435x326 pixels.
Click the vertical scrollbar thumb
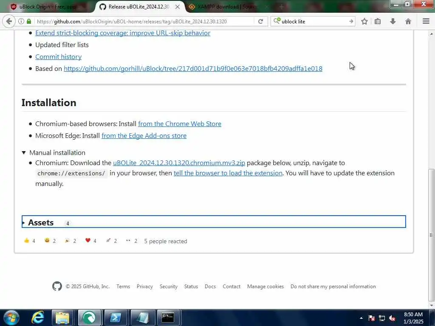(x=431, y=234)
